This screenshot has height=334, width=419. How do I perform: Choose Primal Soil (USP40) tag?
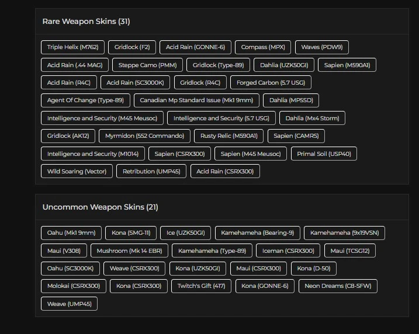click(324, 154)
